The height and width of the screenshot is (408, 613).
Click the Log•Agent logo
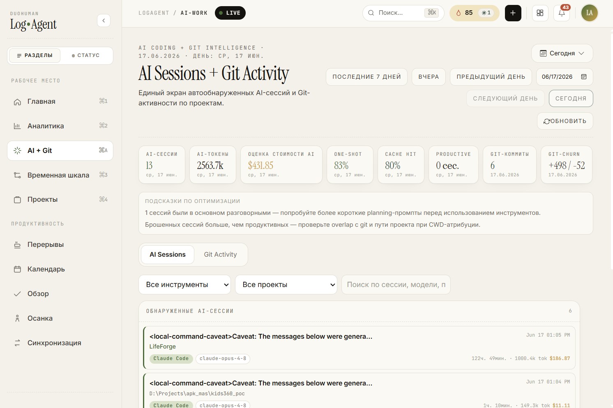[33, 25]
